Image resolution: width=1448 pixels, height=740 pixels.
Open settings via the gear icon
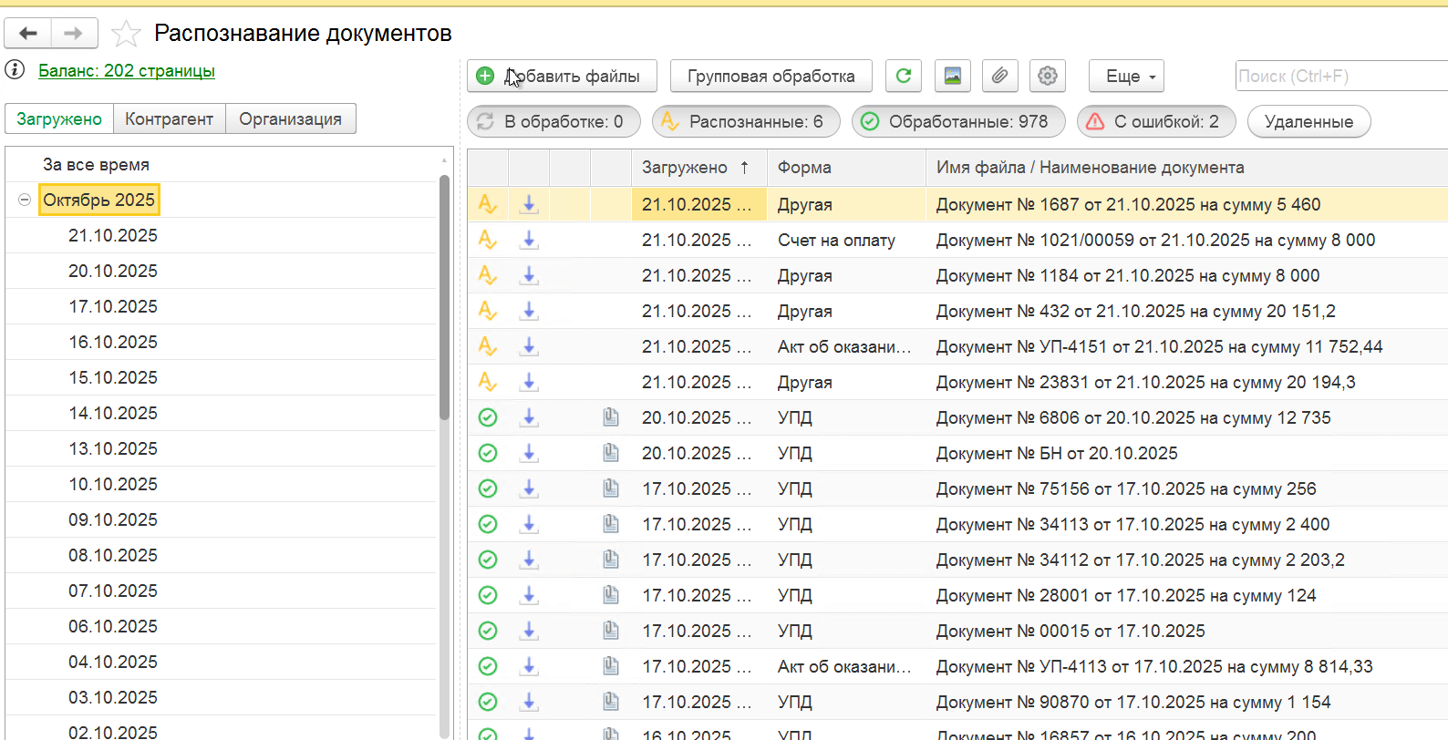[1048, 76]
